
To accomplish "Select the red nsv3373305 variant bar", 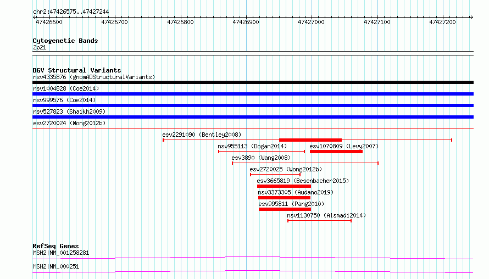I will [285, 198].
